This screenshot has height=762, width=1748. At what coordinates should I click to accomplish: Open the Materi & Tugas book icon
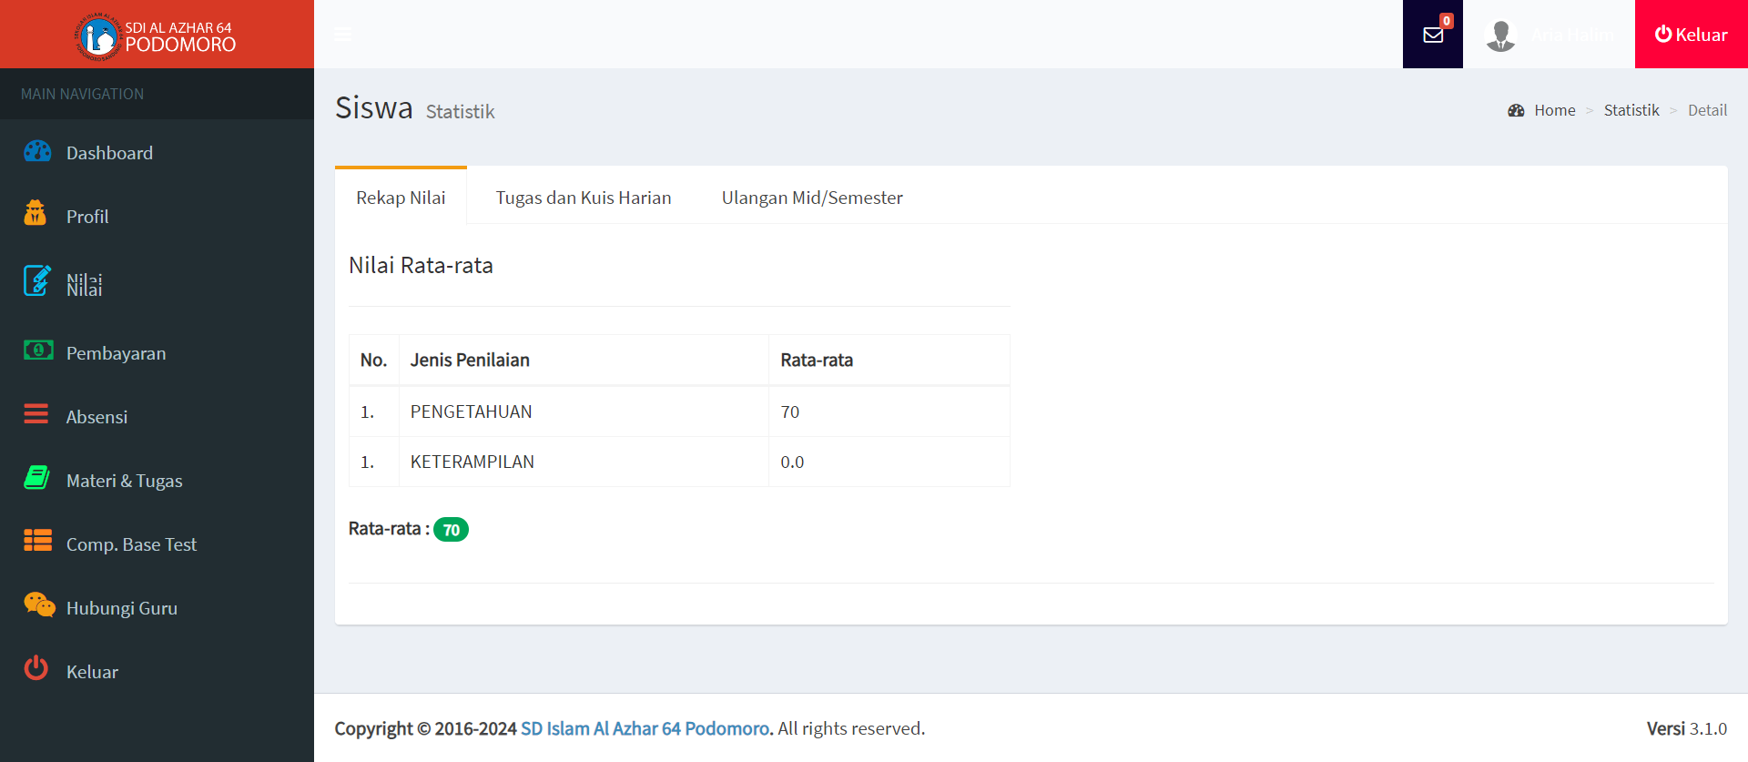point(36,477)
